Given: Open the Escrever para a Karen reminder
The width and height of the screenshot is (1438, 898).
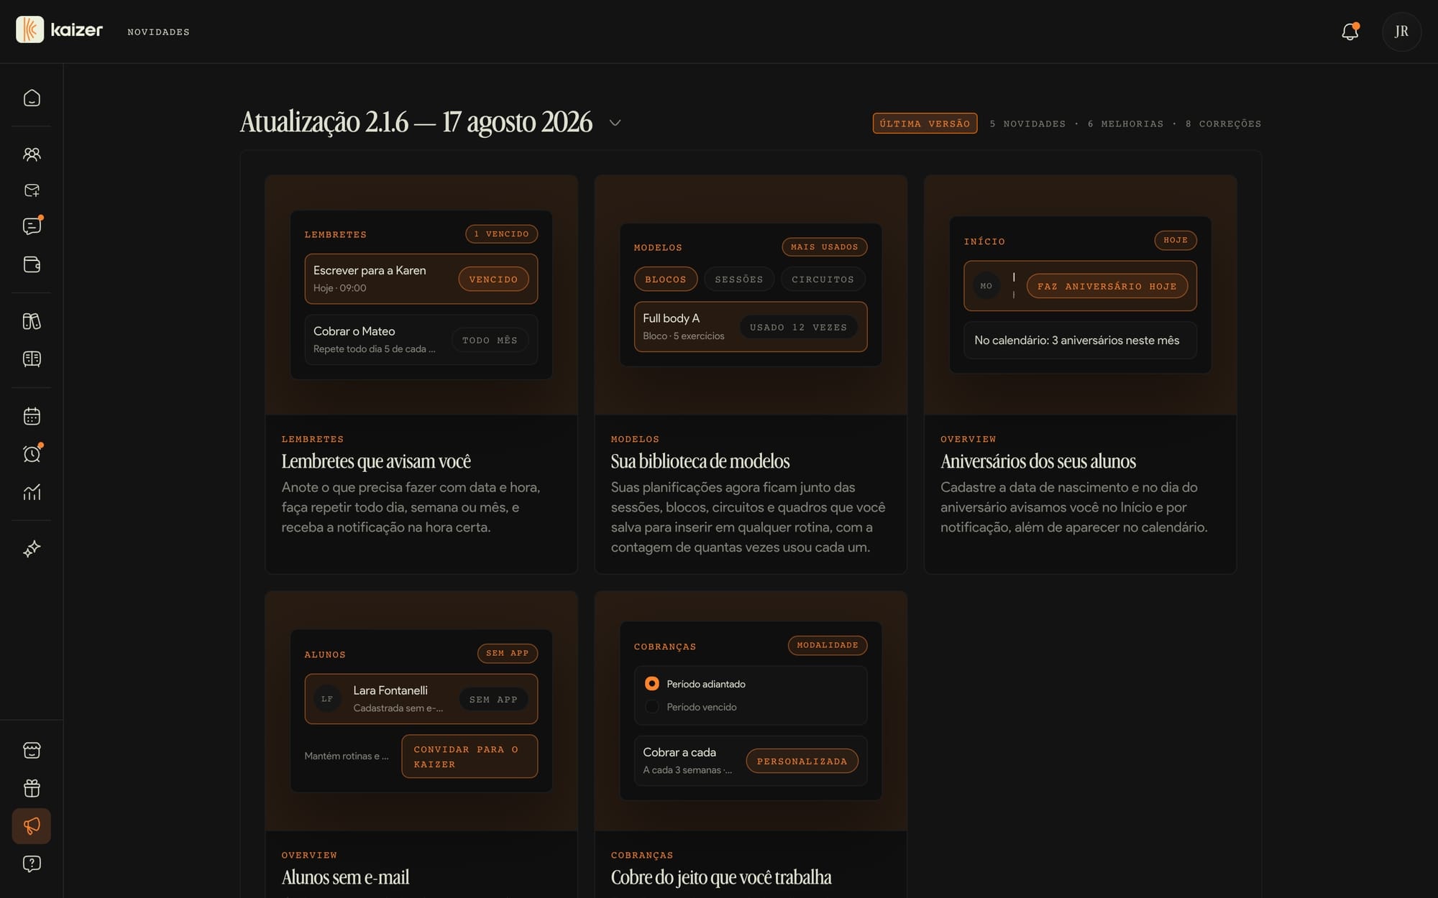Looking at the screenshot, I should (x=421, y=279).
